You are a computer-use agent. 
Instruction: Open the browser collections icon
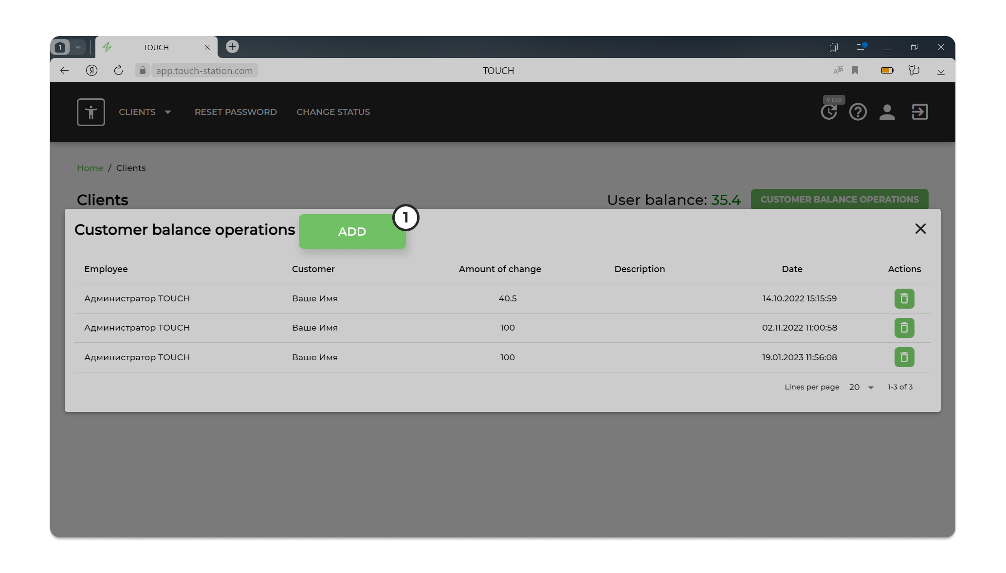pos(834,47)
